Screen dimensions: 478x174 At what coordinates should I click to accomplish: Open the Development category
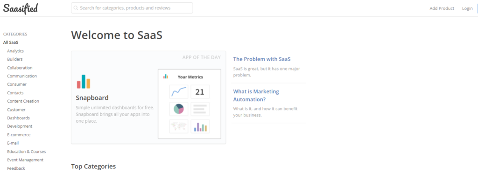coord(20,126)
